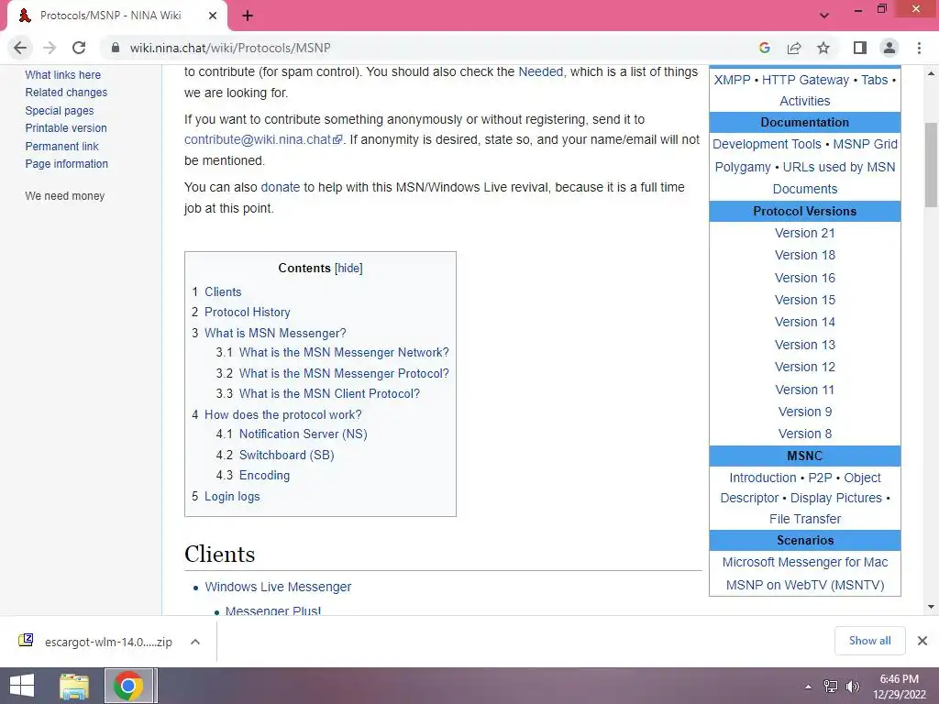Open Related changes in sidebar
Screen dimensions: 939x704
[66, 93]
